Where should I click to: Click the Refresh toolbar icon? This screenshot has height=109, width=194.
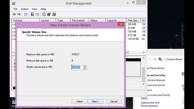(44, 14)
